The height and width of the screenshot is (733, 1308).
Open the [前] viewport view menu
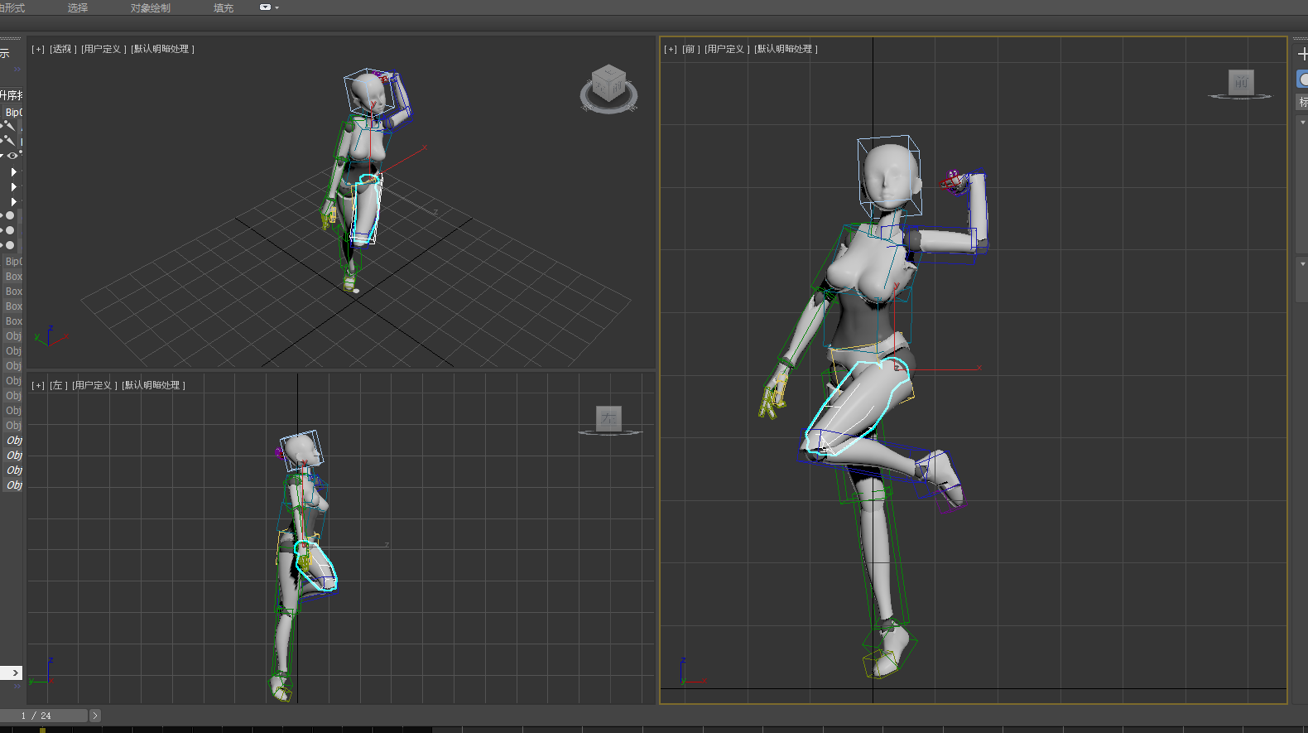690,49
